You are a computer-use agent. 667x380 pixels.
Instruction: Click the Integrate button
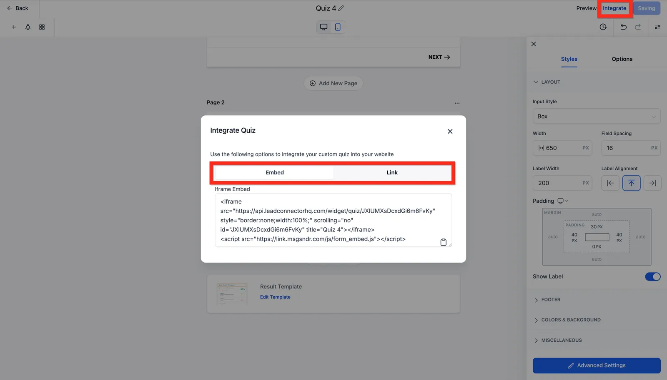tap(614, 8)
